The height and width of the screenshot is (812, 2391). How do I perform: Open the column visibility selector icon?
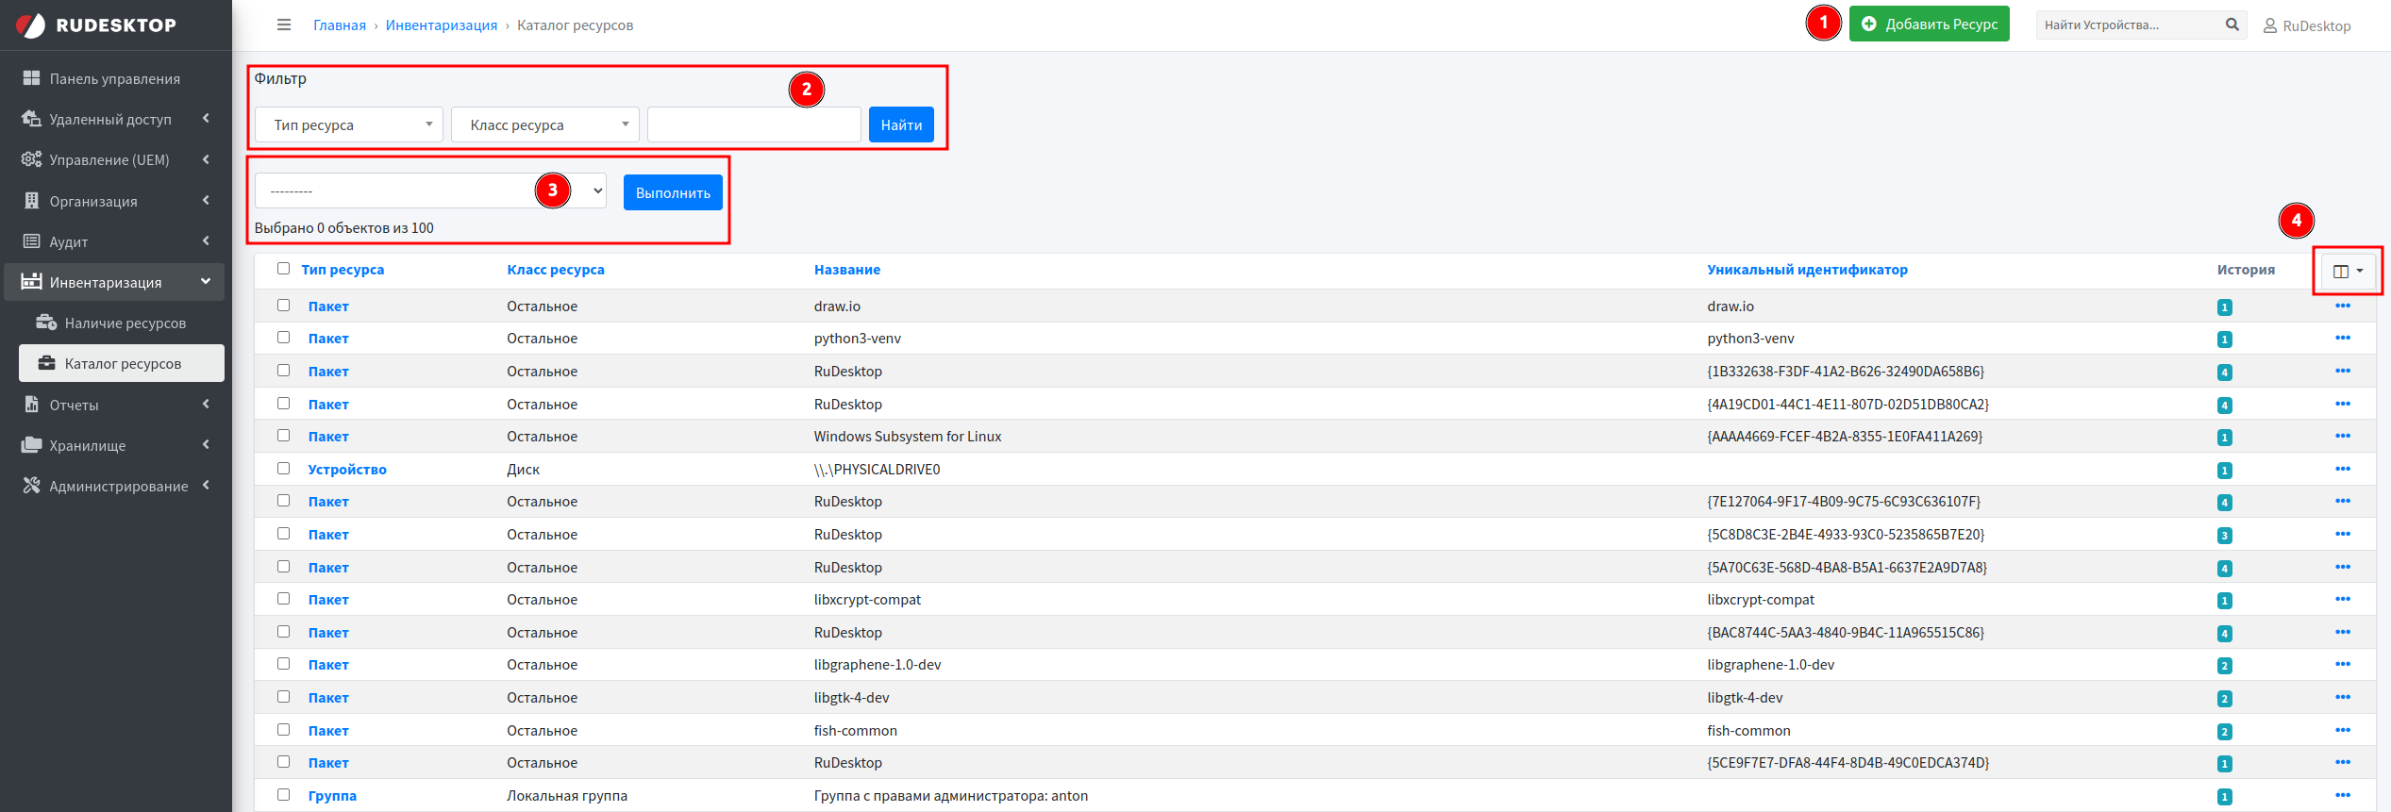tap(2347, 272)
